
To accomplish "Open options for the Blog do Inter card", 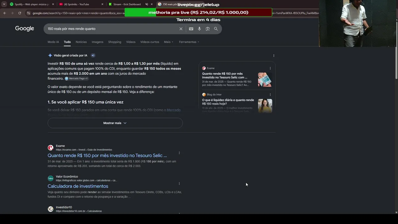I will click(270, 95).
